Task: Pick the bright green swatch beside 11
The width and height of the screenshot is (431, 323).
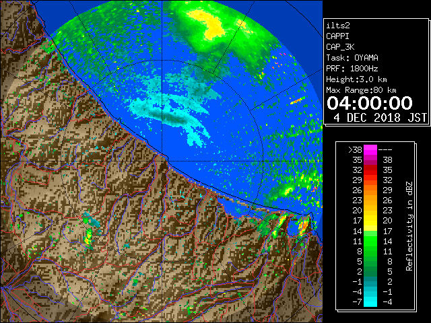Action: [x=370, y=241]
